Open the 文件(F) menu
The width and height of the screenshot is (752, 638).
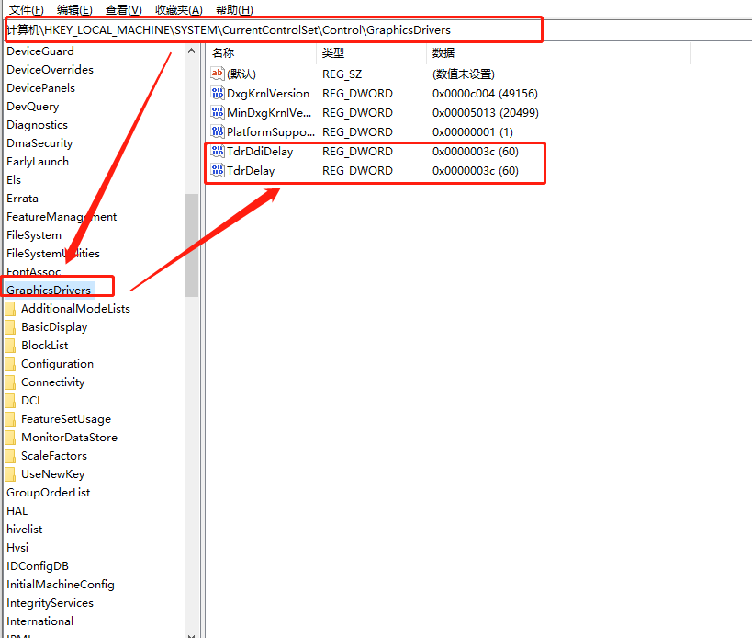click(x=27, y=9)
